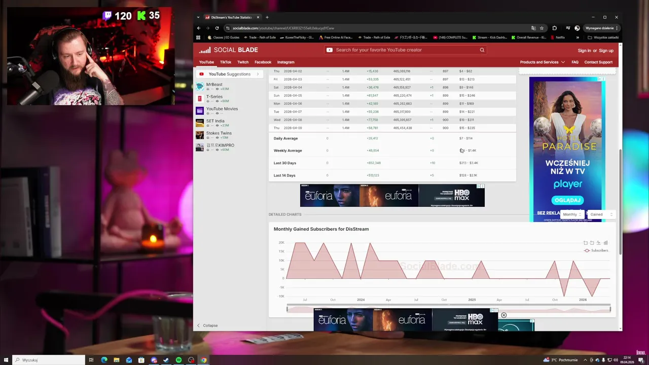Open Spotify from the taskbar
This screenshot has width=649, height=365.
[178, 360]
